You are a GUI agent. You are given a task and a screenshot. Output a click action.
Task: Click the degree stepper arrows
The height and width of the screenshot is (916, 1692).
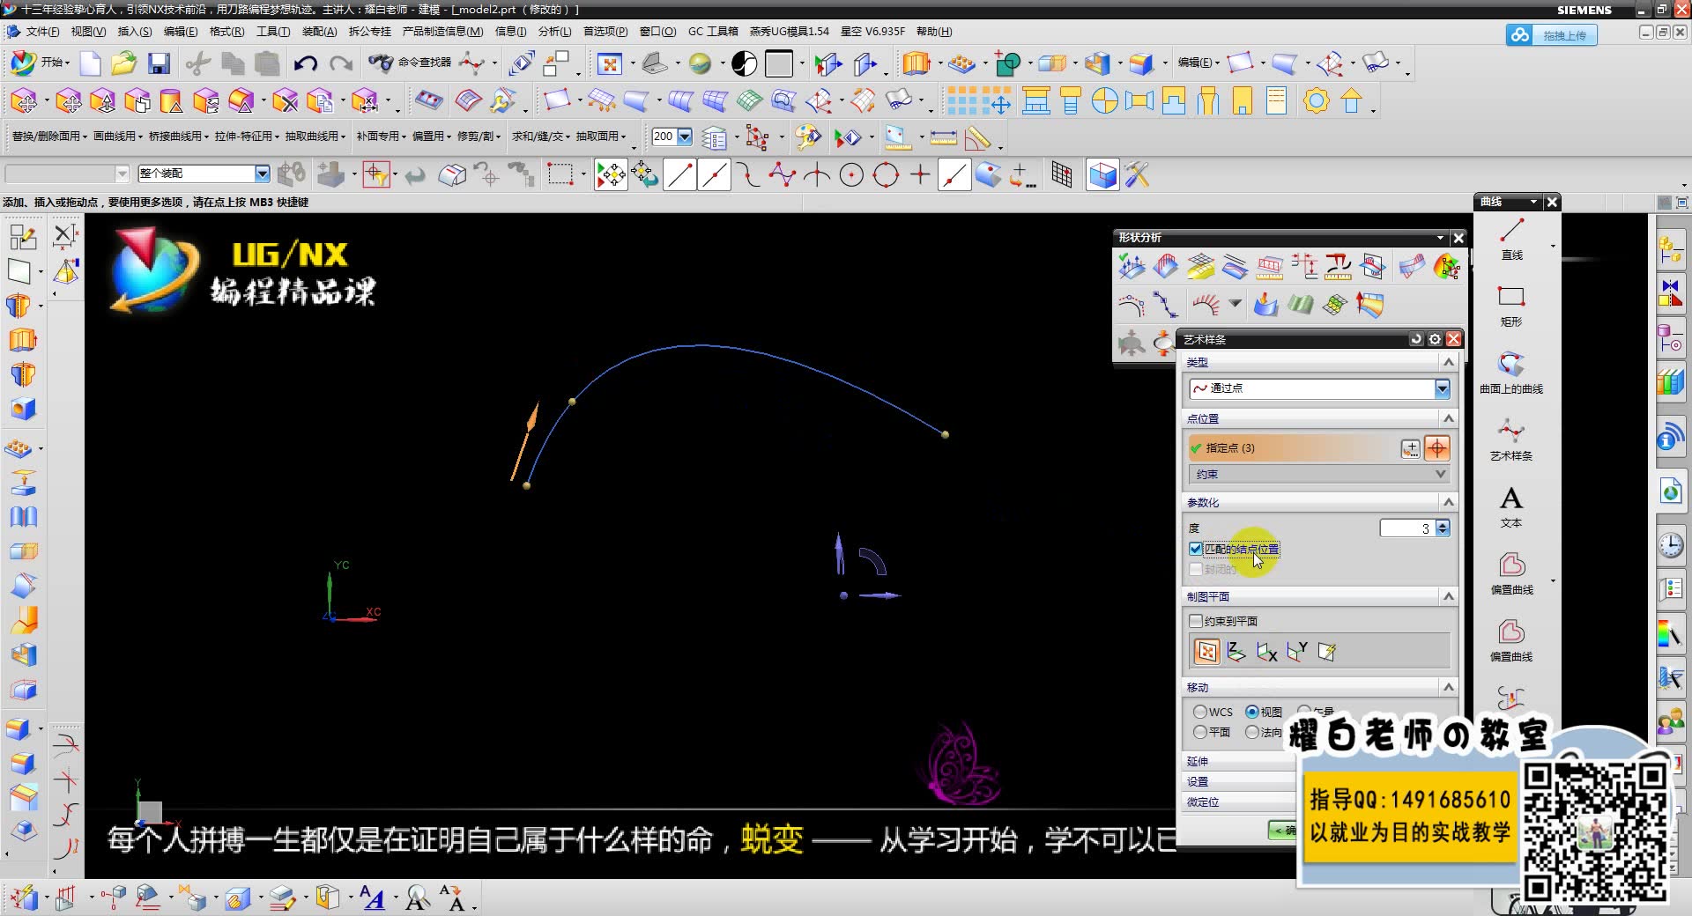click(x=1443, y=528)
